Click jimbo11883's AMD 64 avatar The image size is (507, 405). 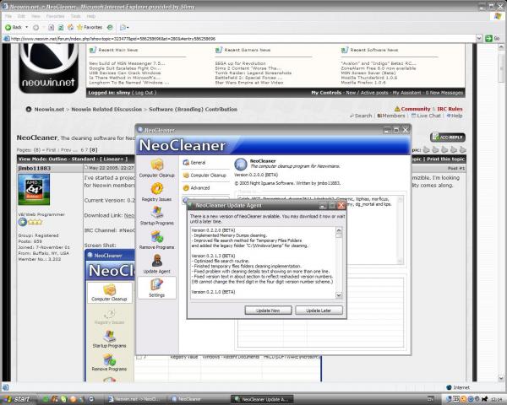pyautogui.click(x=34, y=190)
